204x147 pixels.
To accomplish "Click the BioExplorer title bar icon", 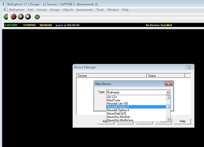I will (x=4, y=4).
